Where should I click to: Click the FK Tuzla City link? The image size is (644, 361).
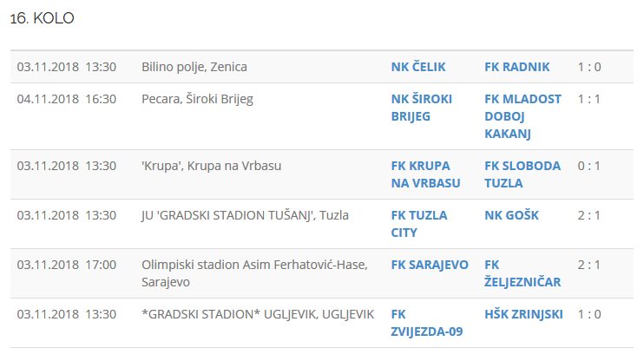point(419,224)
